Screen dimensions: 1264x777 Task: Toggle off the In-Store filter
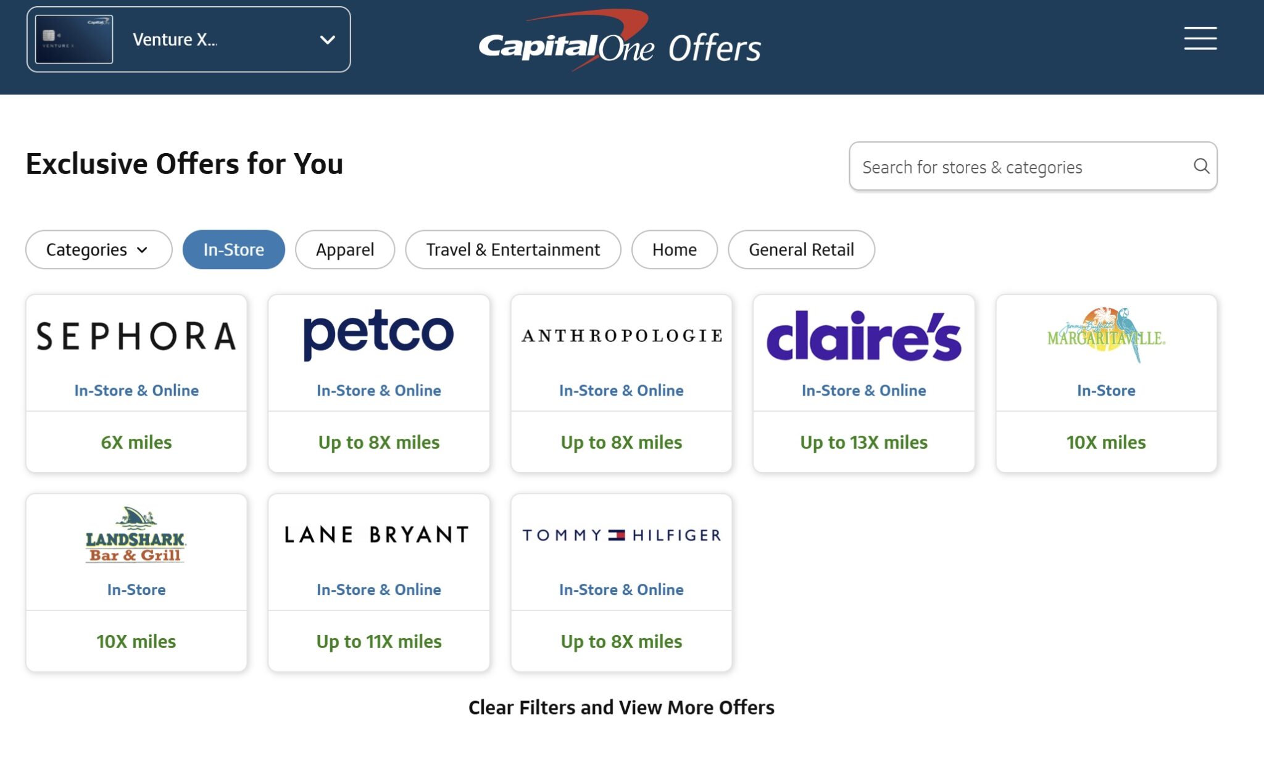tap(234, 249)
